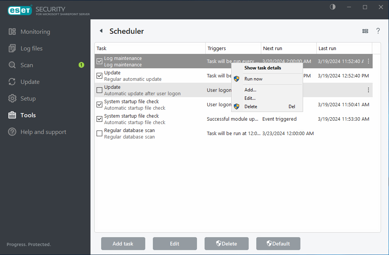Open the question mark help icon
The height and width of the screenshot is (255, 389).
(x=378, y=31)
